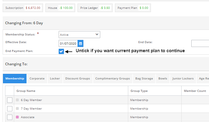This screenshot has width=209, height=122.
Task: Click the '7 Day Member' group name
Action: [x=31, y=109]
